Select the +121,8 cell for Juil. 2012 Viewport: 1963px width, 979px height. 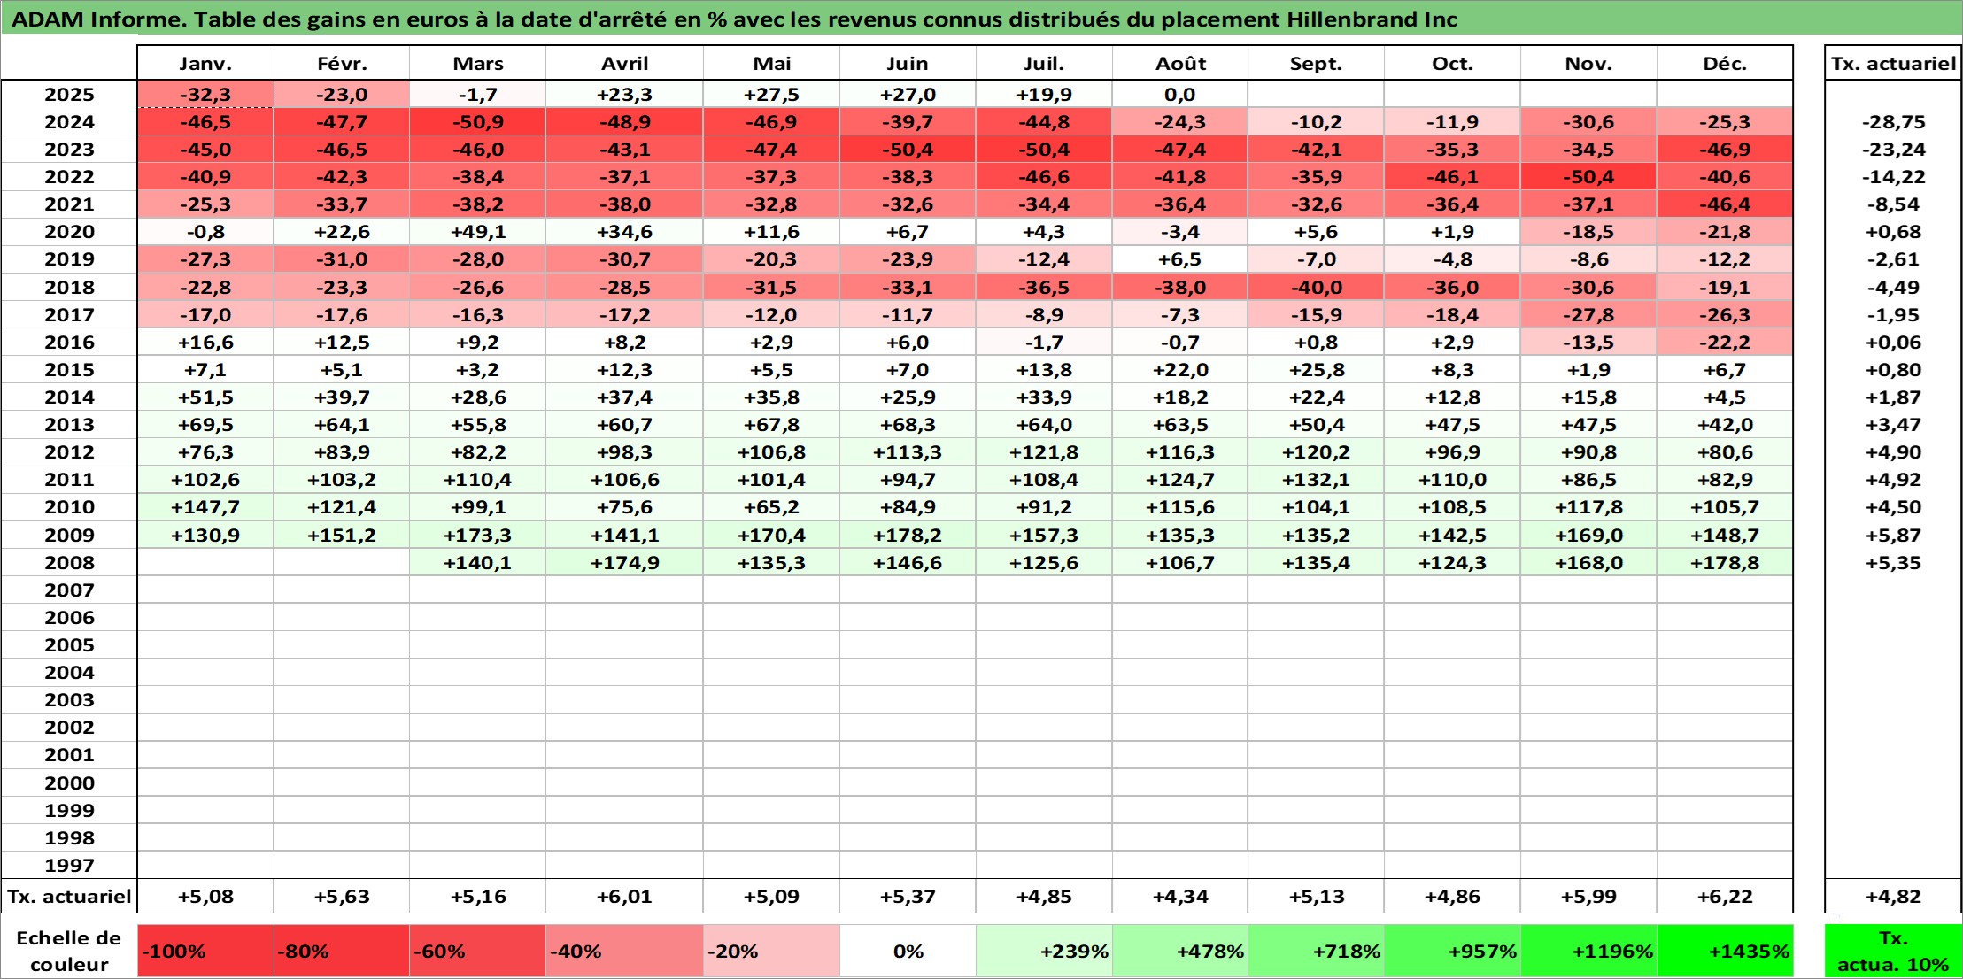tap(1044, 452)
